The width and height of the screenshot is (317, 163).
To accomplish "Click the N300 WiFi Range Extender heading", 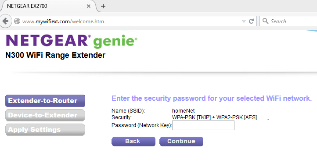I will click(x=55, y=55).
